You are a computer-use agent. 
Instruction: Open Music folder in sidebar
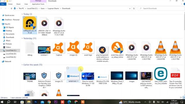[8, 40]
